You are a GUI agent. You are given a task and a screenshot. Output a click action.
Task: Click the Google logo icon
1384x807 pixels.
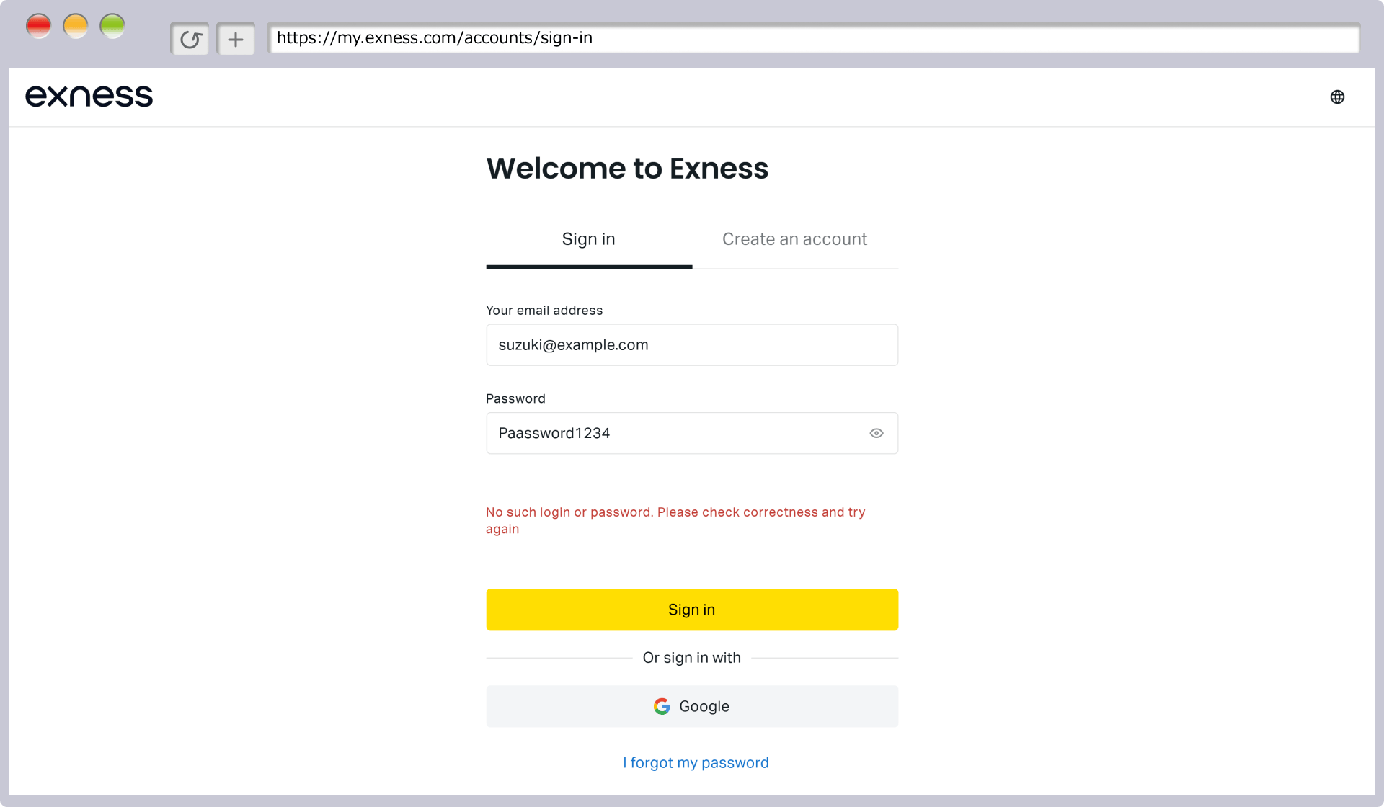(x=662, y=706)
